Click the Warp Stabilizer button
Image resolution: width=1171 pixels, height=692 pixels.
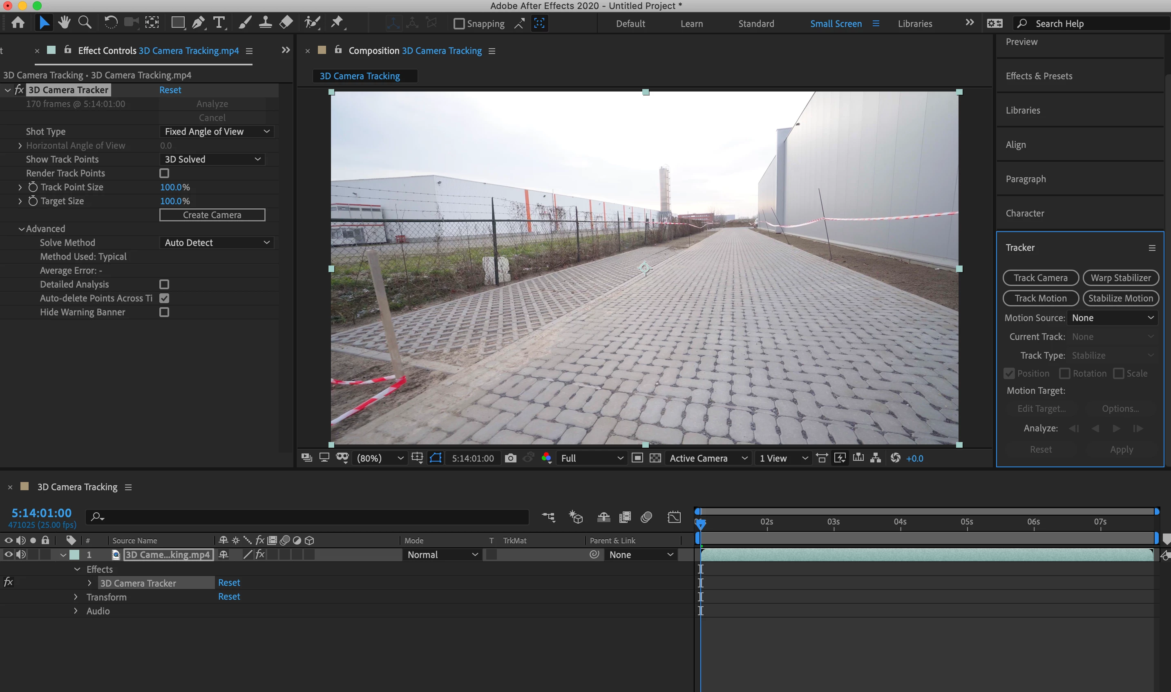pyautogui.click(x=1120, y=278)
